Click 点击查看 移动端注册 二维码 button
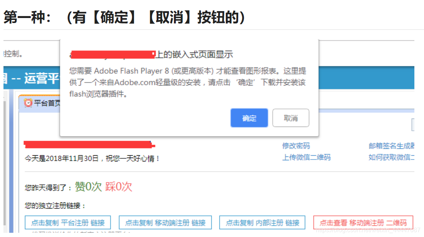 coord(363,222)
